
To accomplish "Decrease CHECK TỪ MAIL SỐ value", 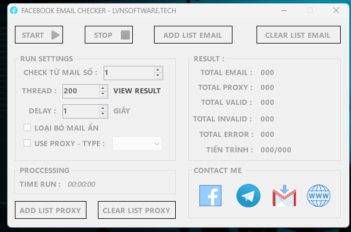I will tap(158, 76).
